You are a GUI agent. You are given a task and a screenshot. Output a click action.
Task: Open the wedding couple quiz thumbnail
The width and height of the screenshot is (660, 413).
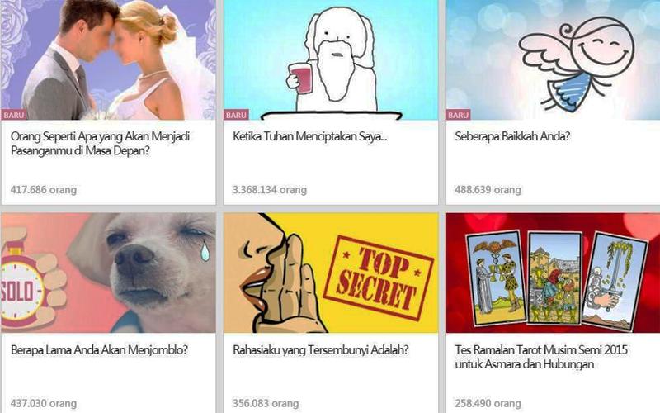109,59
